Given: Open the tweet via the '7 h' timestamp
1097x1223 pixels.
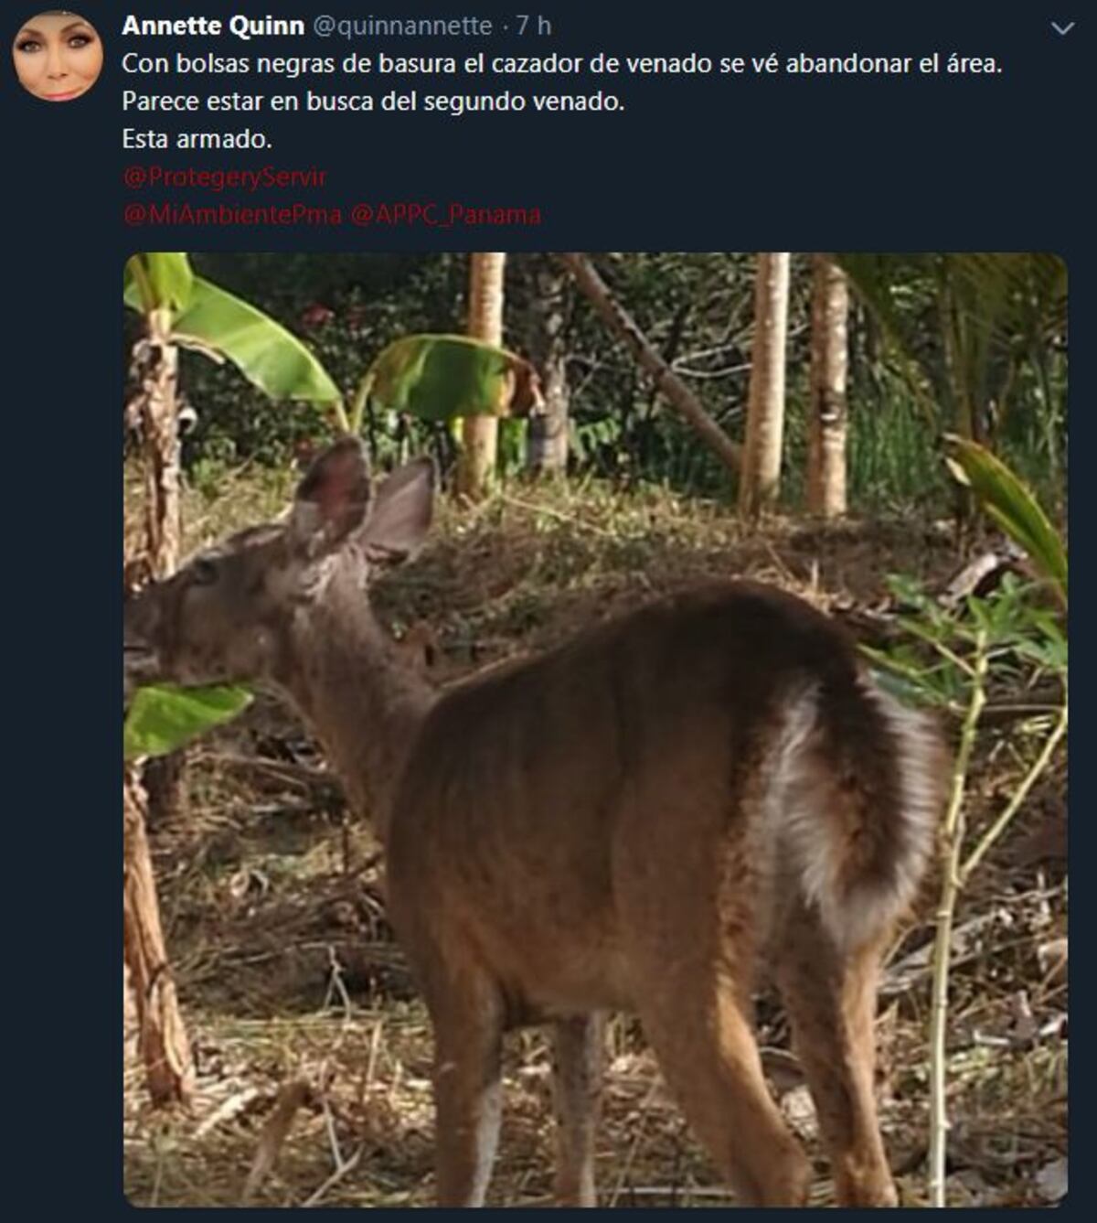Looking at the screenshot, I should 533,26.
